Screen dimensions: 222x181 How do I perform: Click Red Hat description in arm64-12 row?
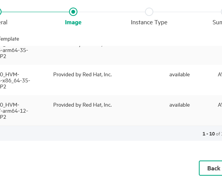pos(82,105)
